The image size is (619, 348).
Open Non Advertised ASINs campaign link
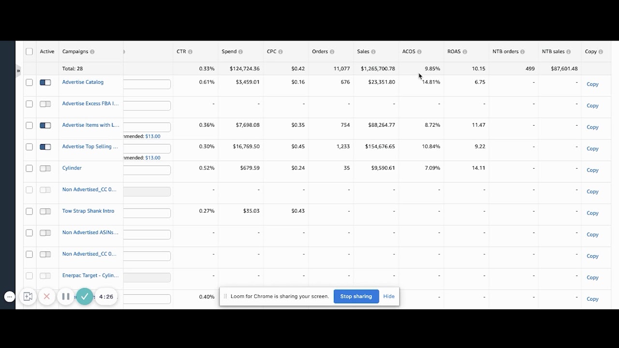(x=90, y=232)
